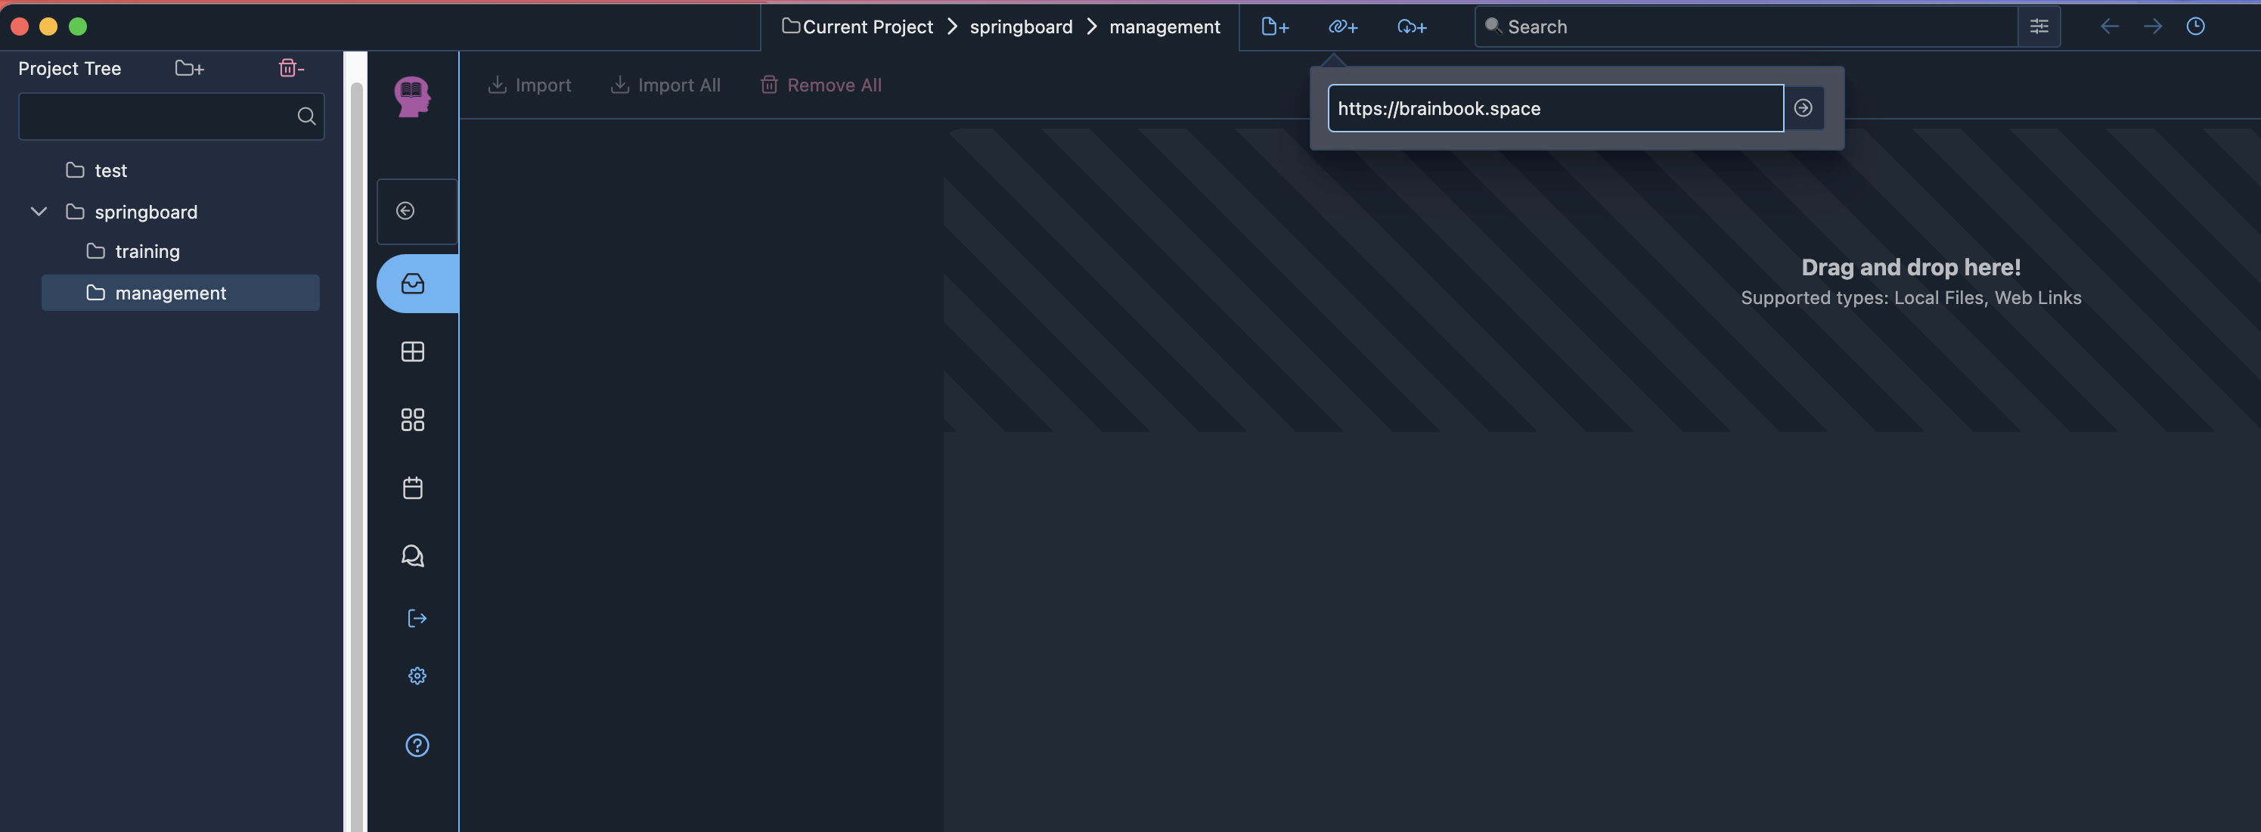
Task: Click the Remove All button
Action: (x=820, y=85)
